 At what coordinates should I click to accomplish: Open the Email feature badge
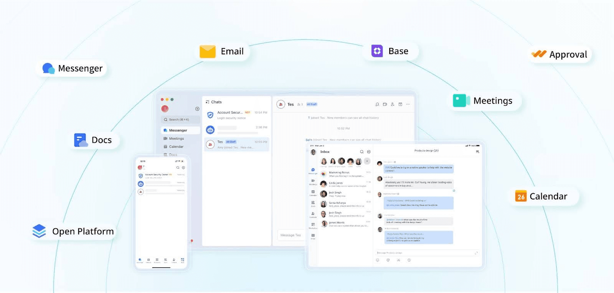[222, 51]
